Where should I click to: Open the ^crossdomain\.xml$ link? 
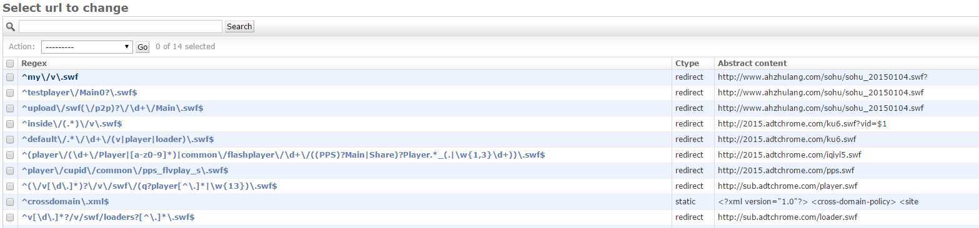coord(66,201)
